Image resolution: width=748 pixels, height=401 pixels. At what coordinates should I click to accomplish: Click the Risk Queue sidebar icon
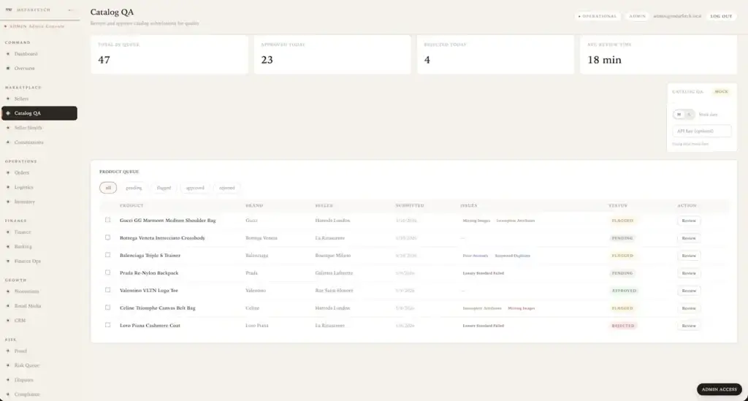[x=8, y=365]
